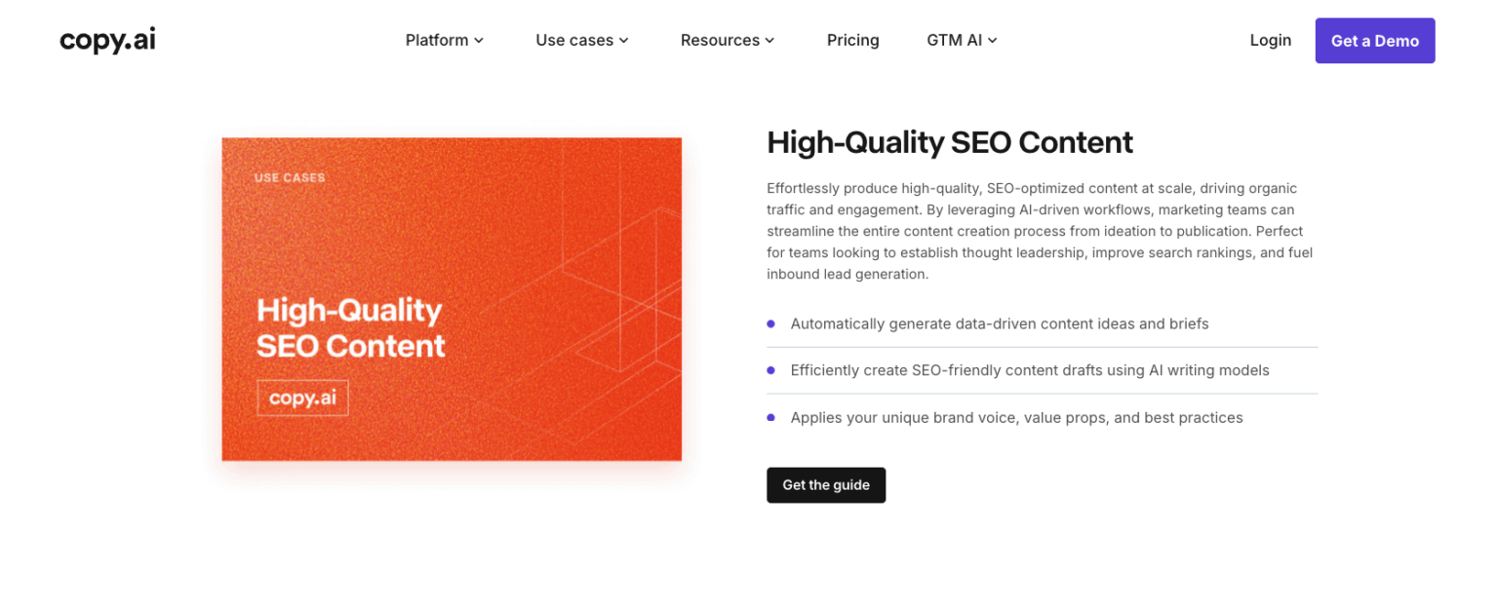Screen dimensions: 1498x605
Task: Select the Use cases menu label
Action: (574, 40)
